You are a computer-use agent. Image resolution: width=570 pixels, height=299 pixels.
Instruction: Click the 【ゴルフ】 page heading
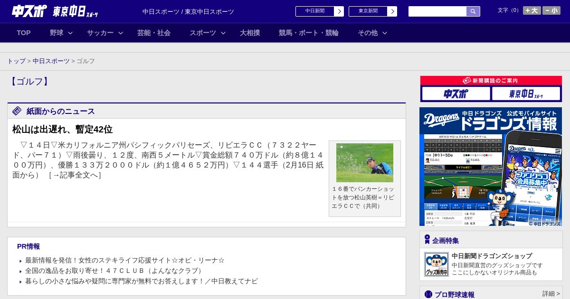pyautogui.click(x=29, y=81)
